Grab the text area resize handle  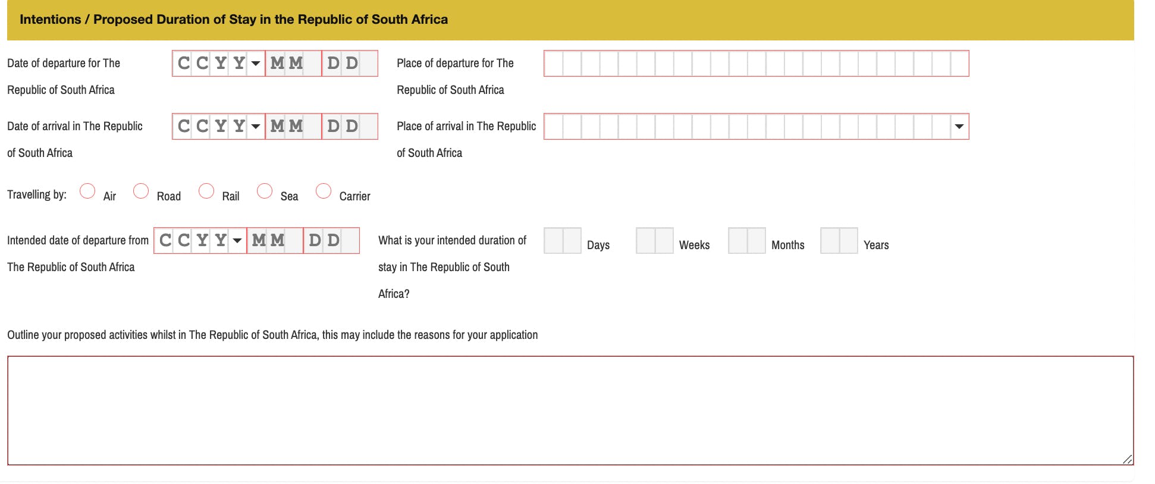click(x=1127, y=459)
